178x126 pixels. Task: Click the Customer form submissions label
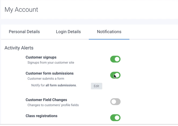49,73
